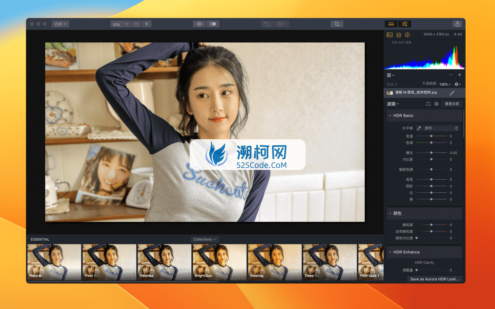Open the Collections preset menu

pos(205,239)
